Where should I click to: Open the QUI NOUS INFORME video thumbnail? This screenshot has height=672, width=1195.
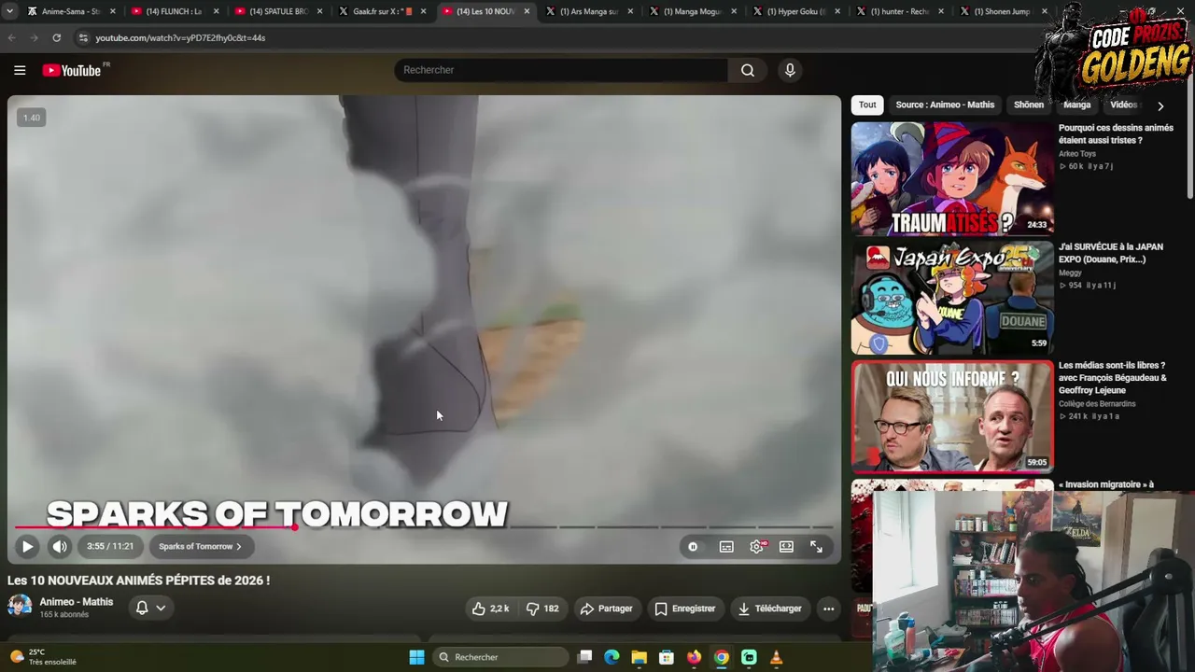952,416
